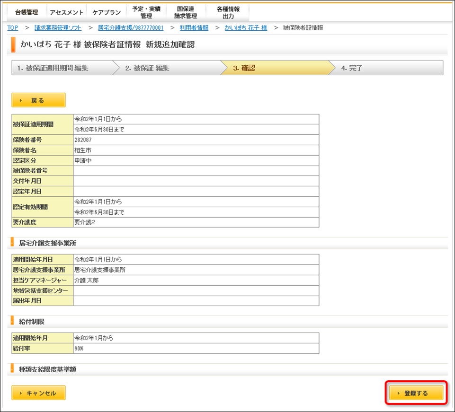Click the page title 被保険者証情報 新規追加確認
The image size is (455, 412).
[139, 44]
